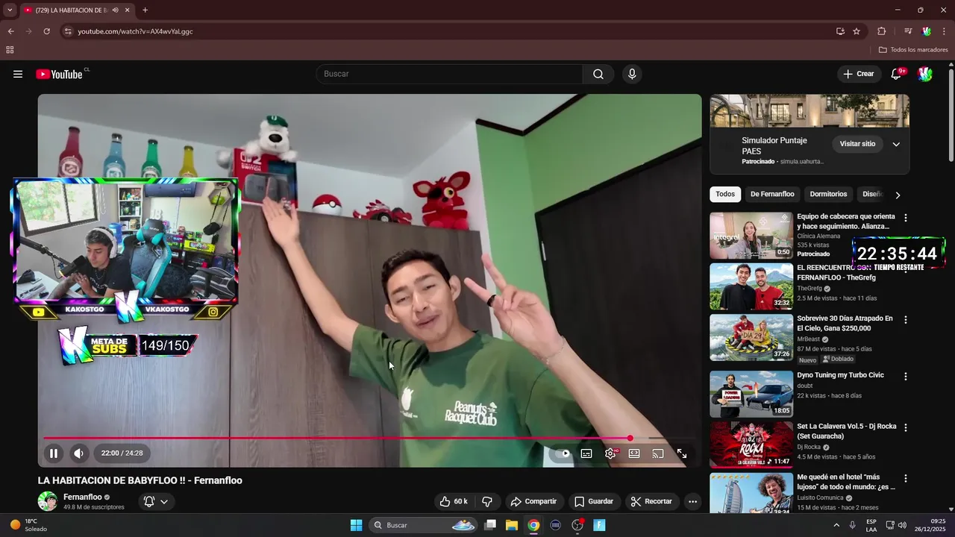Open subscription notification bell dropdown

tap(156, 501)
